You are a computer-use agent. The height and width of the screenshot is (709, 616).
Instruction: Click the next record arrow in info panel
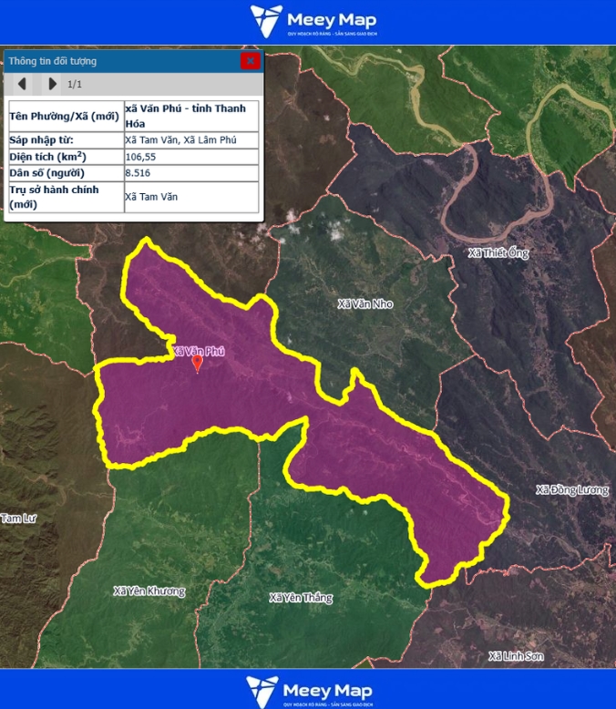[52, 84]
